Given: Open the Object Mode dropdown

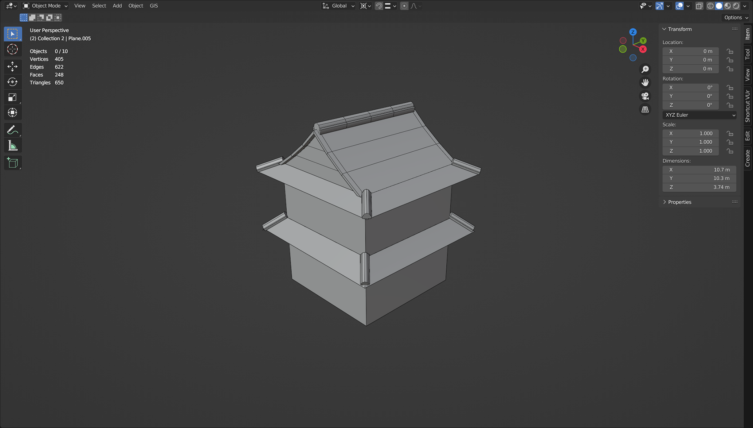Looking at the screenshot, I should [x=45, y=6].
